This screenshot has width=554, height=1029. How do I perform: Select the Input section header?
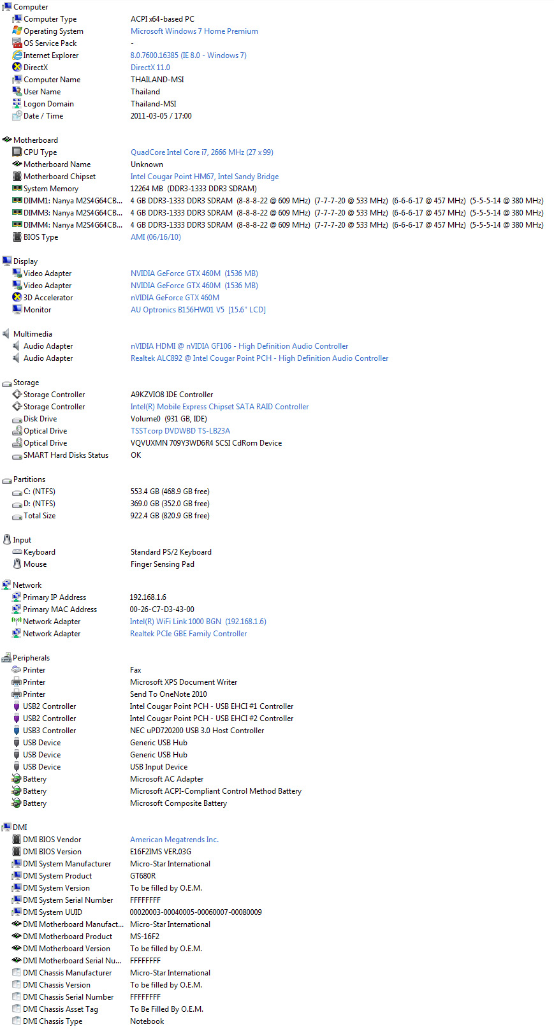[22, 540]
